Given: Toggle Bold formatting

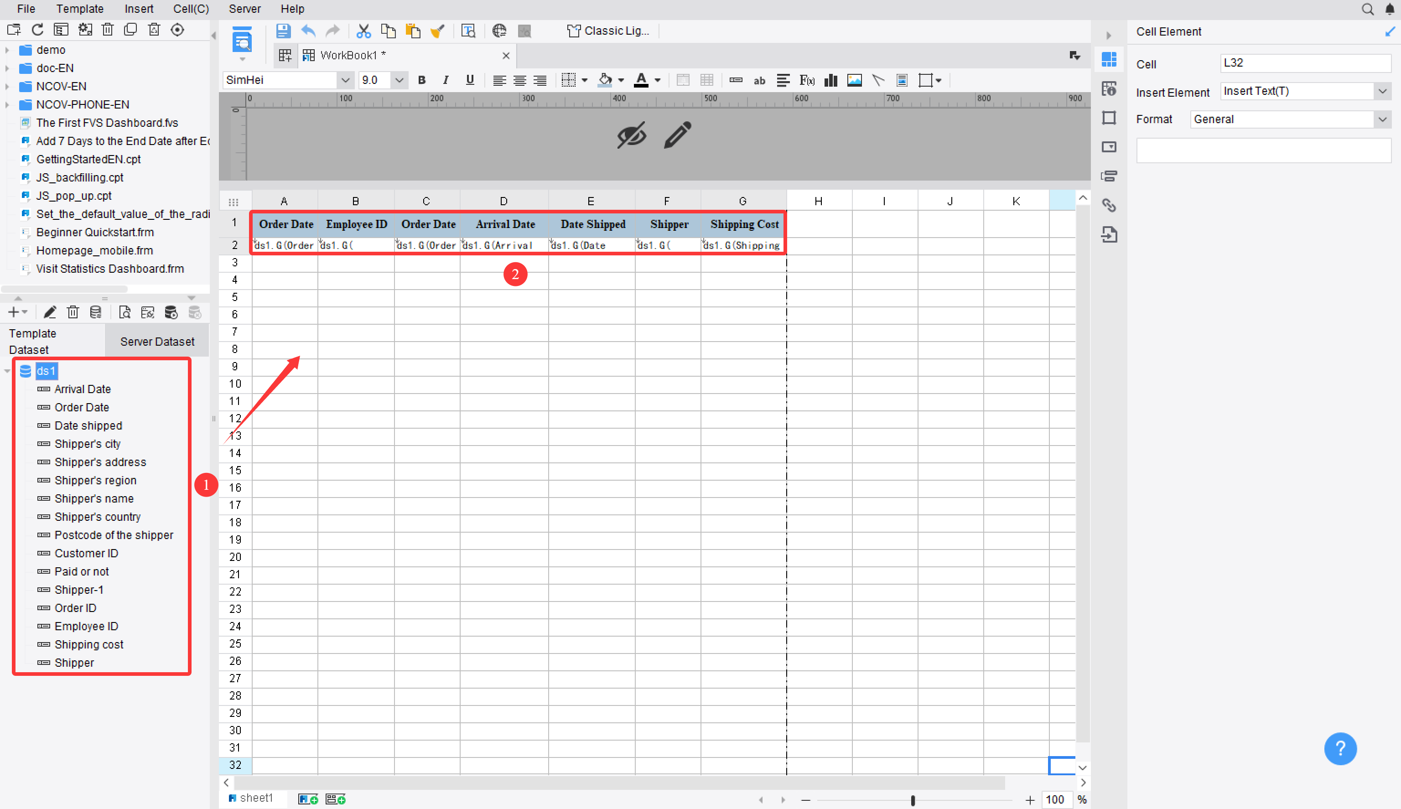Looking at the screenshot, I should pyautogui.click(x=422, y=81).
